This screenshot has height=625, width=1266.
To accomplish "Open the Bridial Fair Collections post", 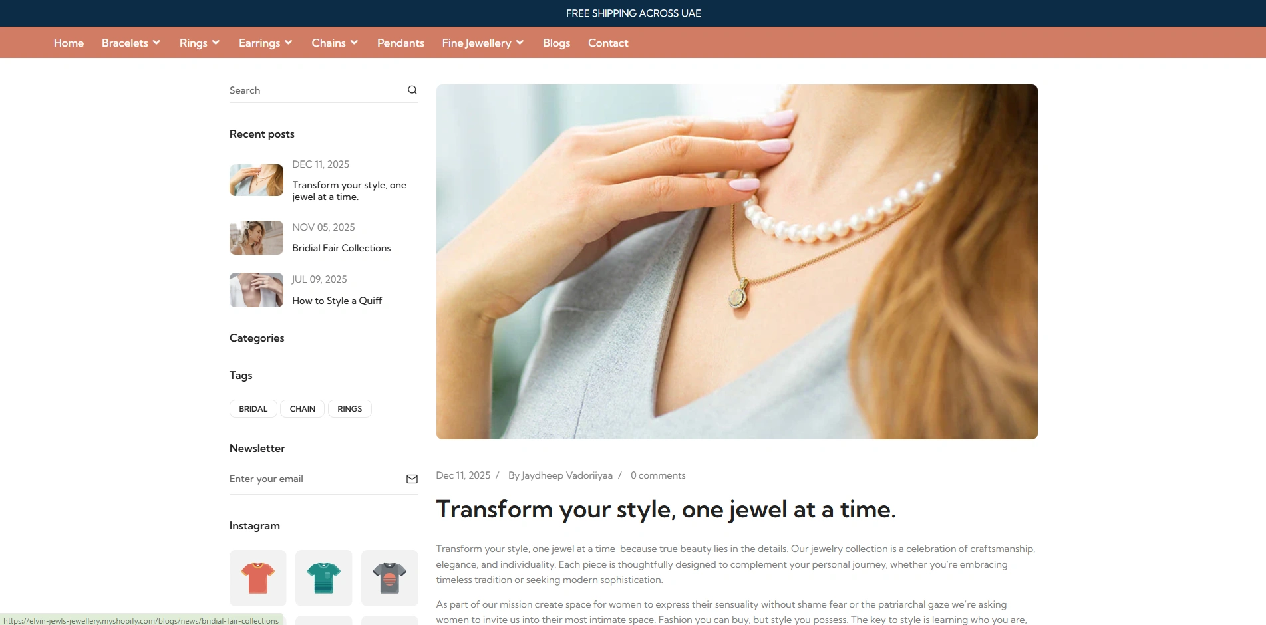I will (341, 248).
